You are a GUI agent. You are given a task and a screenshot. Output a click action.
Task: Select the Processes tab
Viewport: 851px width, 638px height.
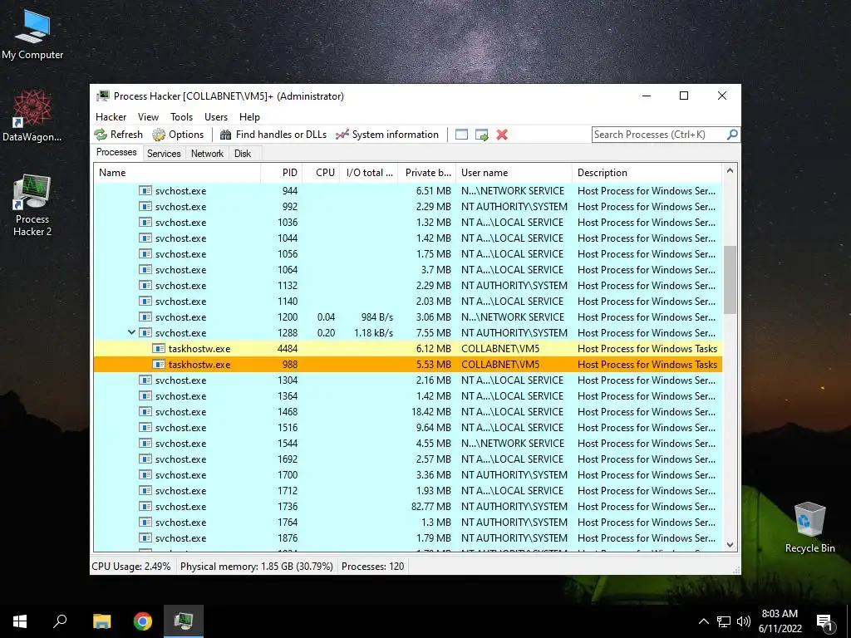coord(116,153)
